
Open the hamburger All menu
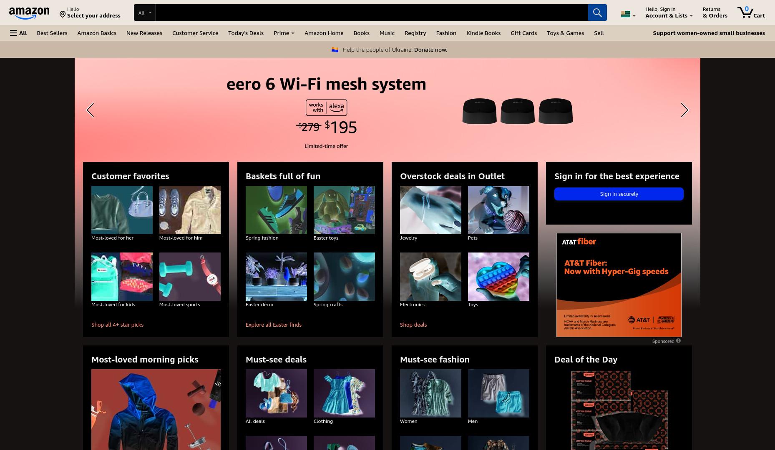tap(18, 33)
